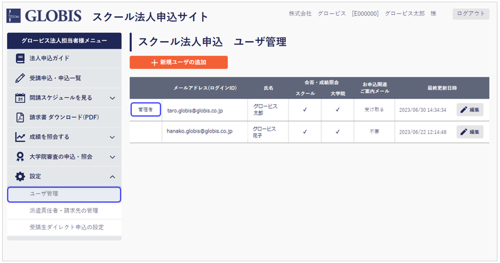
Task: Click スクール法人申込サイト site title
Action: pyautogui.click(x=150, y=17)
